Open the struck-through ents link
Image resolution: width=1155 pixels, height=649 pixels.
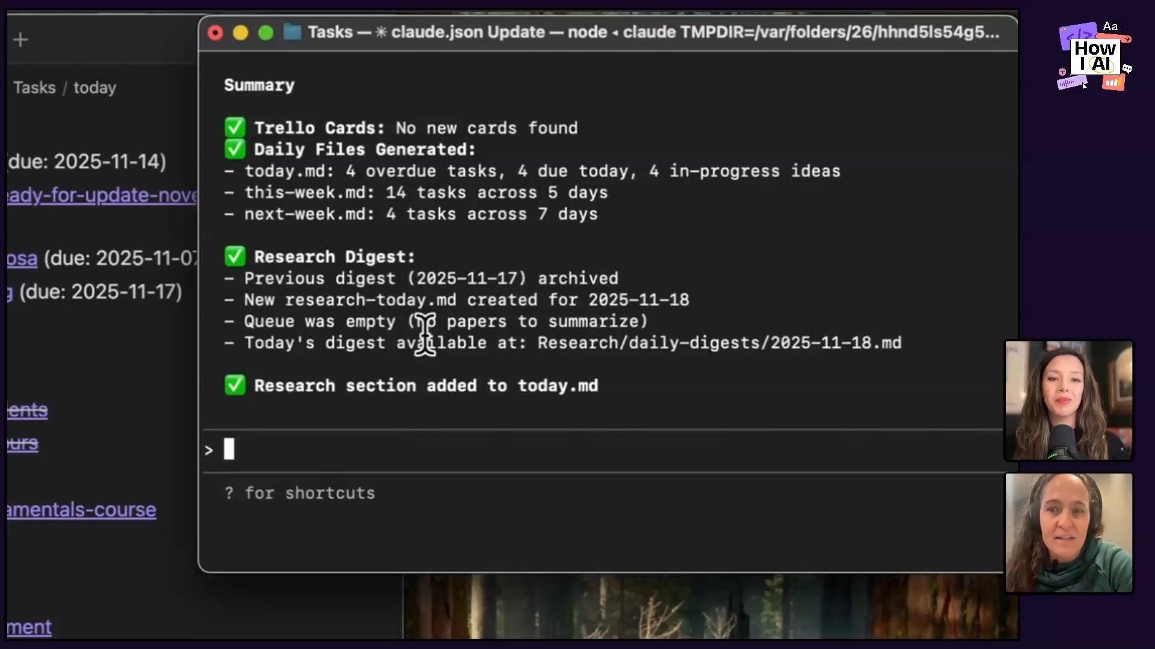tap(28, 410)
